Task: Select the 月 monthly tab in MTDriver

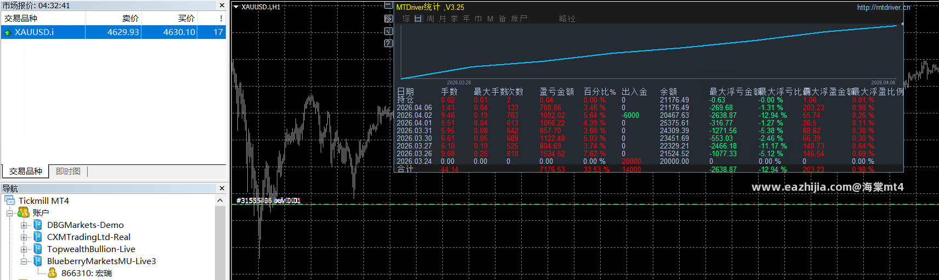Action: click(x=442, y=19)
